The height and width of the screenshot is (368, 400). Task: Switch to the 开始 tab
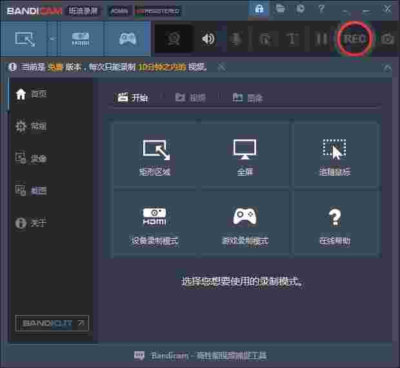tap(133, 97)
